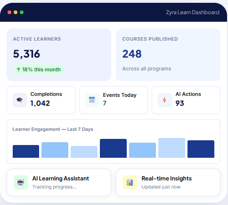This screenshot has width=228, height=205.
Task: Click the 248 courses published value
Action: tap(132, 54)
